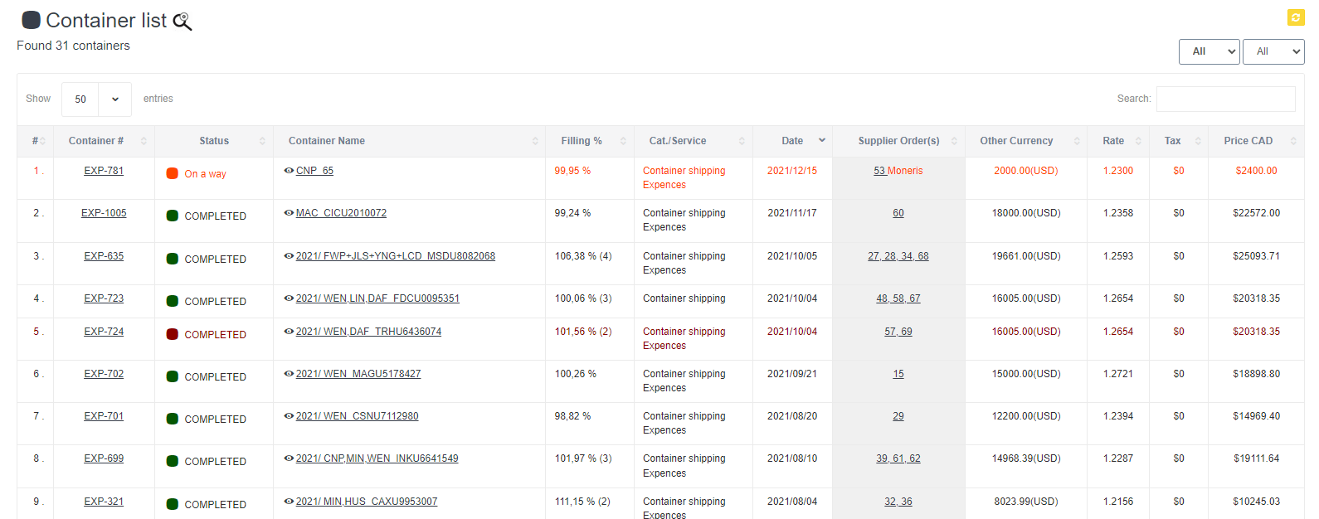Open the Show entries dropdown set to 50
This screenshot has height=519, width=1319.
(96, 99)
